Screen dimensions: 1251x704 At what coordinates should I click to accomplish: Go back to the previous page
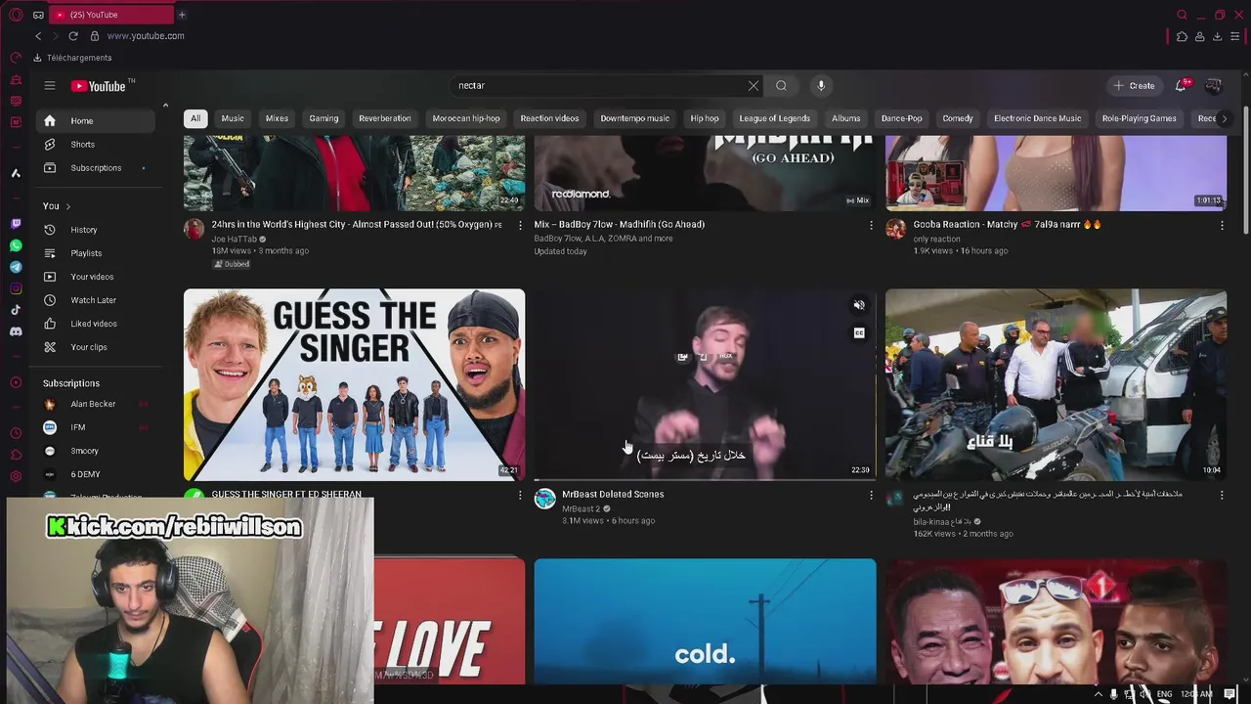tap(38, 36)
